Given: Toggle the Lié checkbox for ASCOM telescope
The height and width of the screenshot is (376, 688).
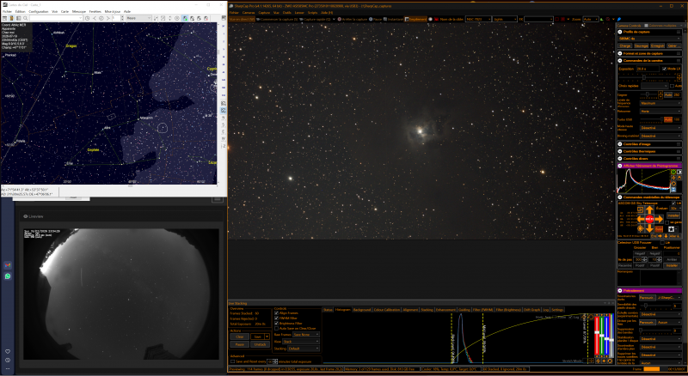Looking at the screenshot, I should click(x=674, y=203).
